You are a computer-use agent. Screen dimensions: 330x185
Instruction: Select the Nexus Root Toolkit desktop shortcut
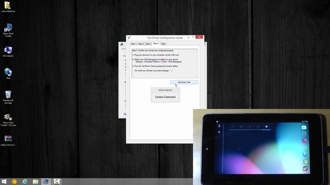tap(8, 30)
